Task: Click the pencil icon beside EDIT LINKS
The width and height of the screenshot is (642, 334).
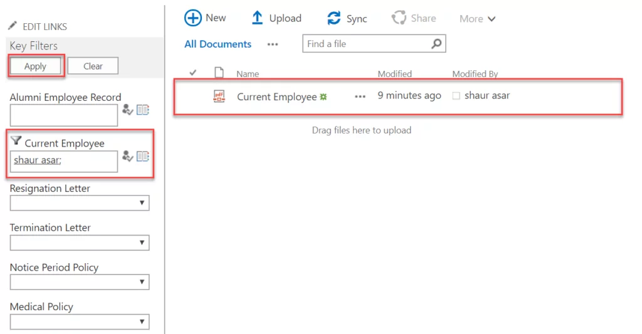Action: [x=13, y=26]
